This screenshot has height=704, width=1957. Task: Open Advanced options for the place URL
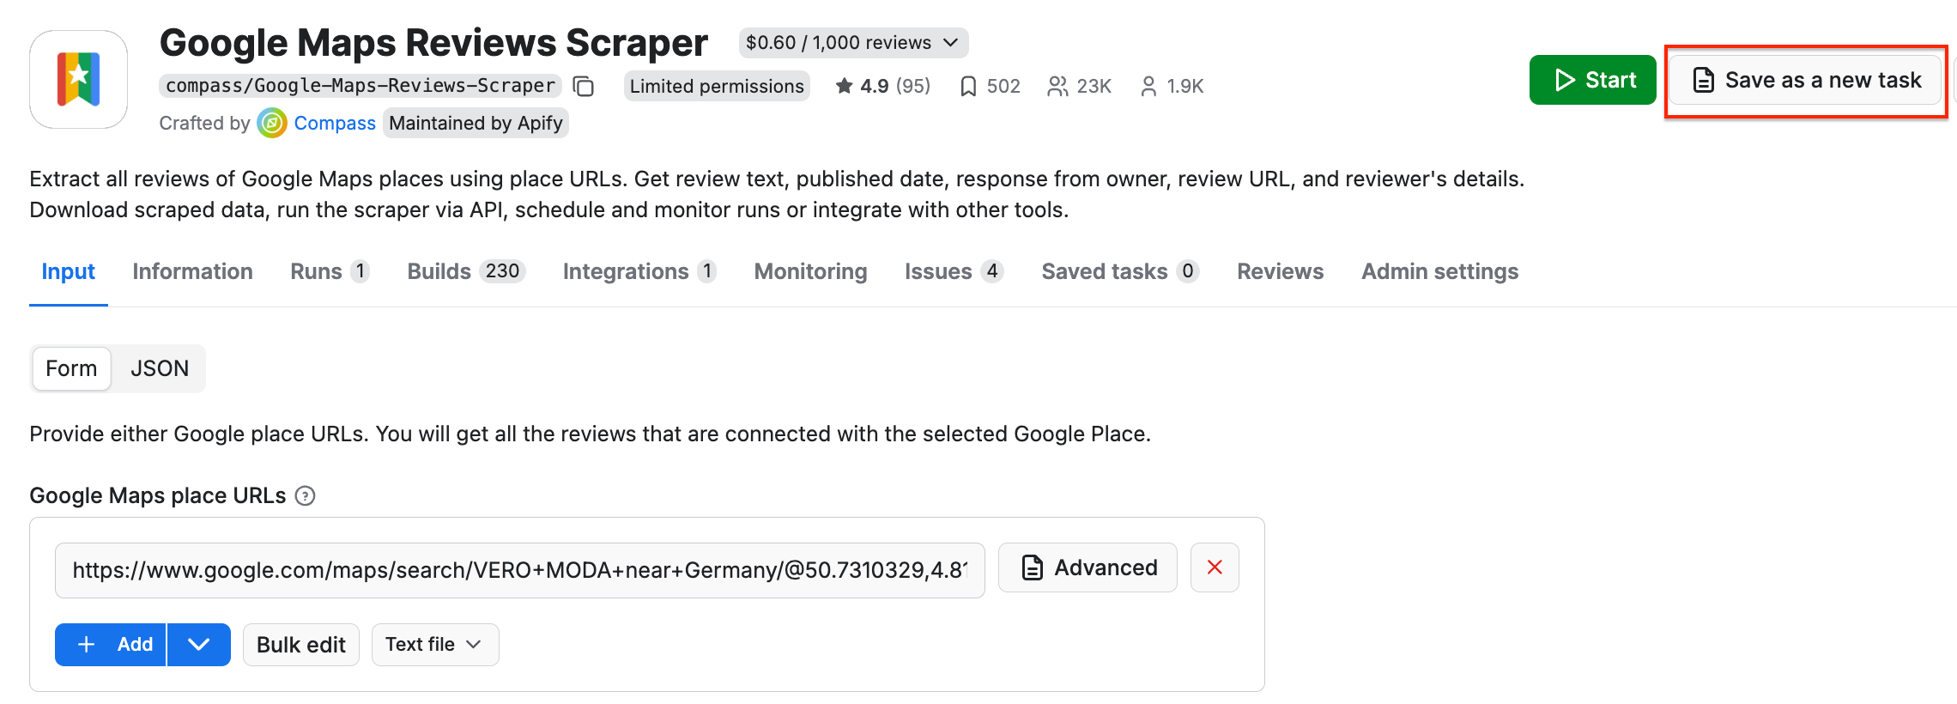[1088, 567]
